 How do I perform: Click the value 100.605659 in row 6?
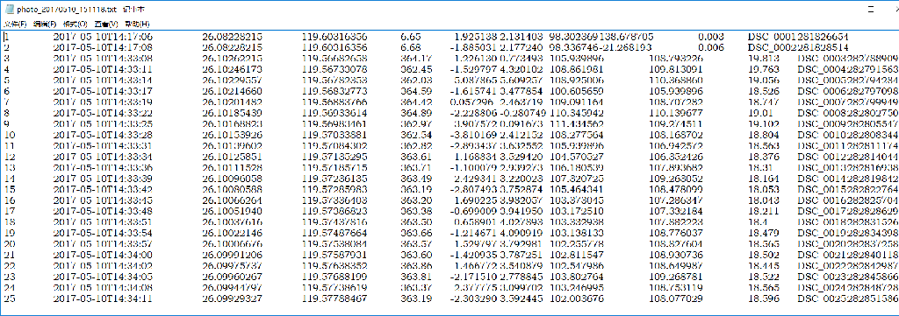(576, 91)
